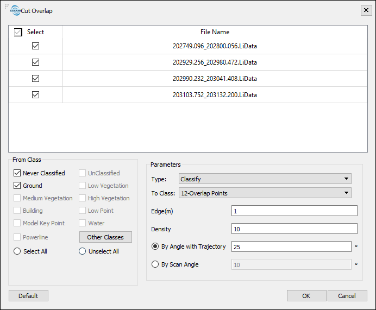Click the Edge(m) input field
This screenshot has height=310, width=376.
294,211
